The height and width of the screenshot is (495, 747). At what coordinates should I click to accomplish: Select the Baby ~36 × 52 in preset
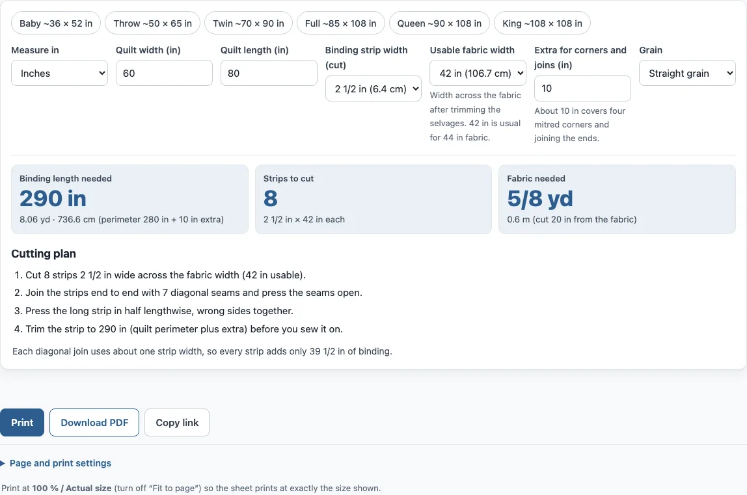(x=56, y=23)
